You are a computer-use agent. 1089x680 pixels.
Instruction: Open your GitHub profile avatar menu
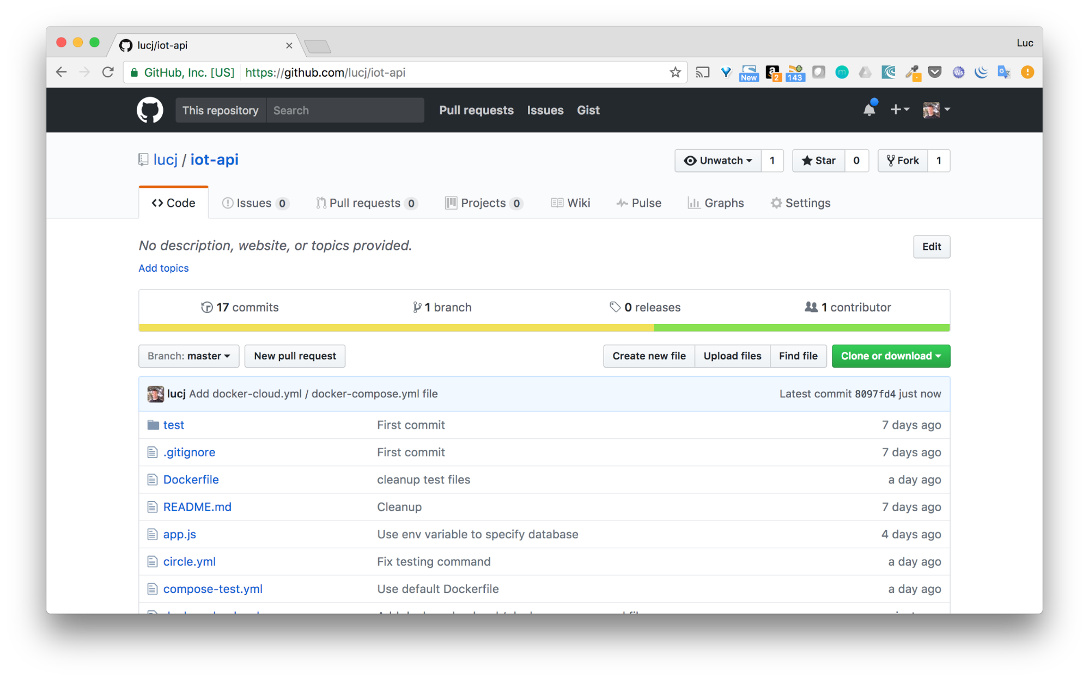point(932,109)
